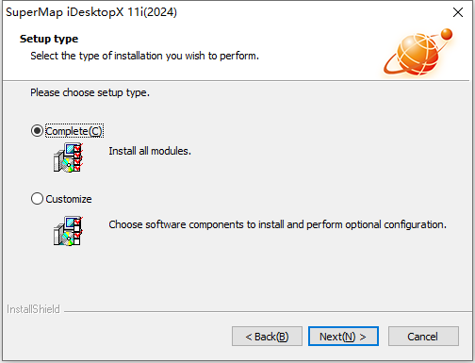
Task: Close the installer with the X icon
Action: [x=458, y=12]
